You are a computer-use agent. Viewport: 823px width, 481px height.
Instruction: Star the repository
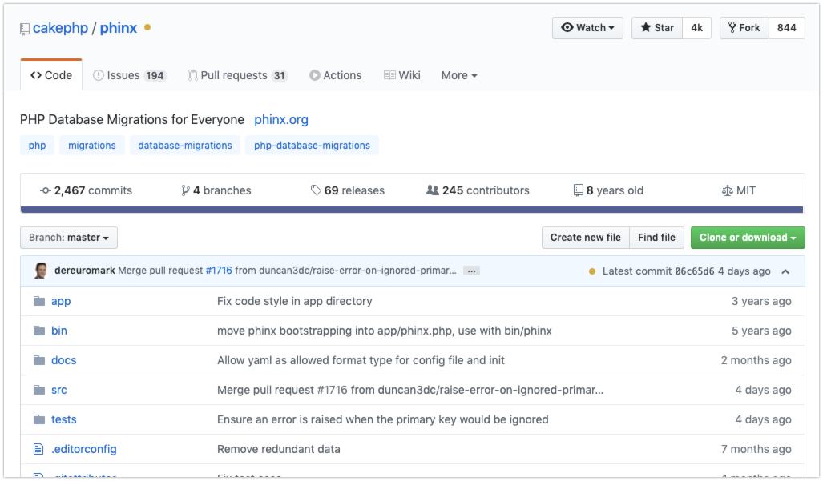point(656,28)
